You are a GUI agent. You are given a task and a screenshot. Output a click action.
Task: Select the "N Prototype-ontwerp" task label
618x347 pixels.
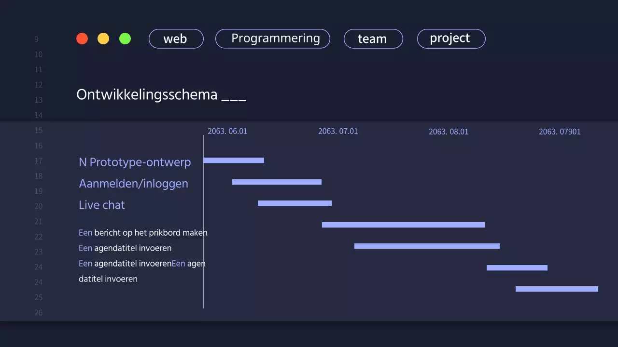(135, 162)
